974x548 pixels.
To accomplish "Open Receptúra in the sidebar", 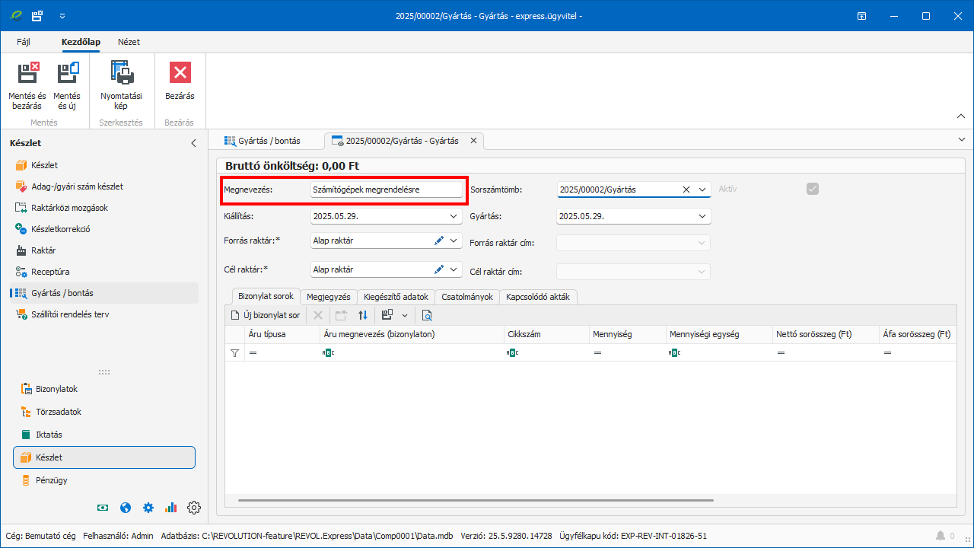I will pos(50,272).
